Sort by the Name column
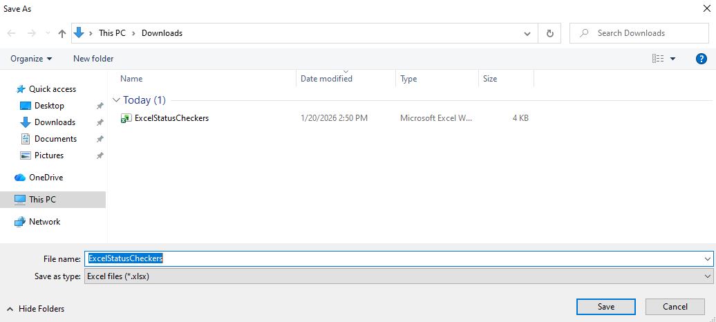 [131, 79]
